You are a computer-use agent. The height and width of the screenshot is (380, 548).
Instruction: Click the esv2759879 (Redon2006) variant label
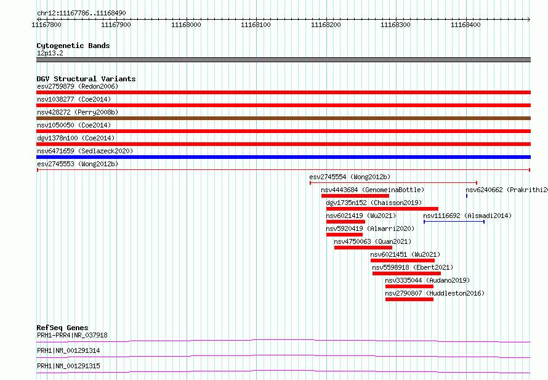tap(78, 86)
